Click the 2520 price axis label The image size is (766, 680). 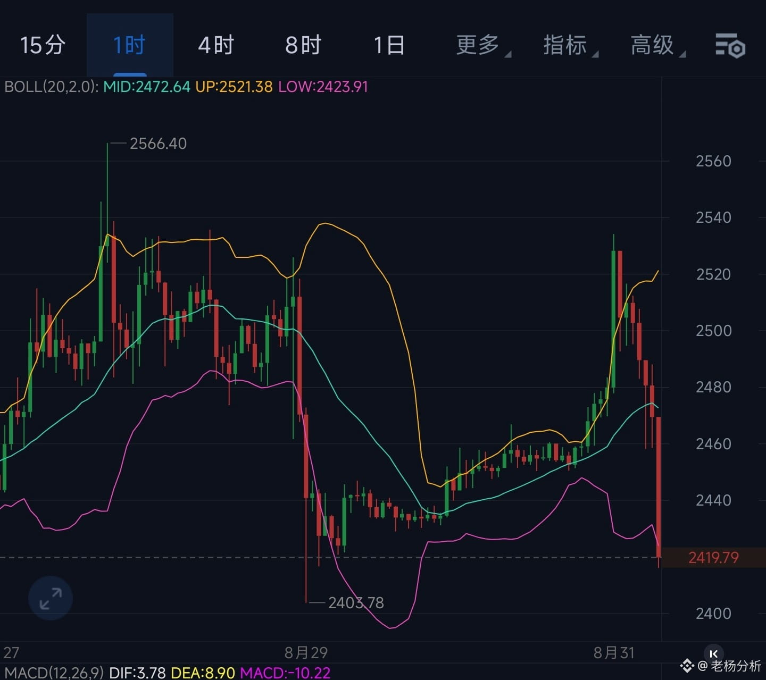tap(713, 274)
